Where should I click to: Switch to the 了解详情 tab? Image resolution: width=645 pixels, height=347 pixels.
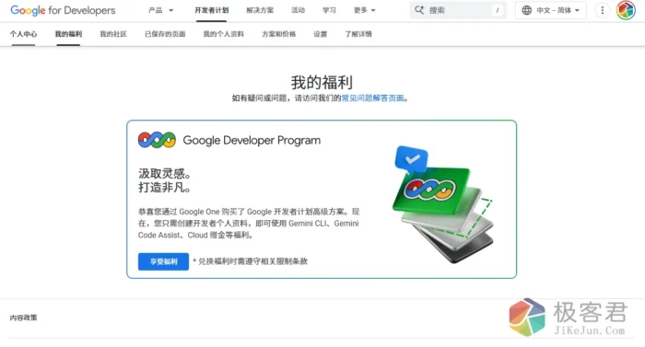[358, 34]
